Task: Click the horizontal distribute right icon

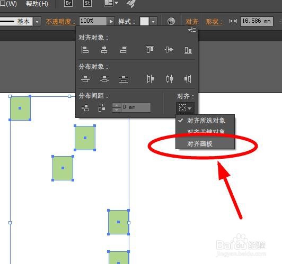Action: 188,79
